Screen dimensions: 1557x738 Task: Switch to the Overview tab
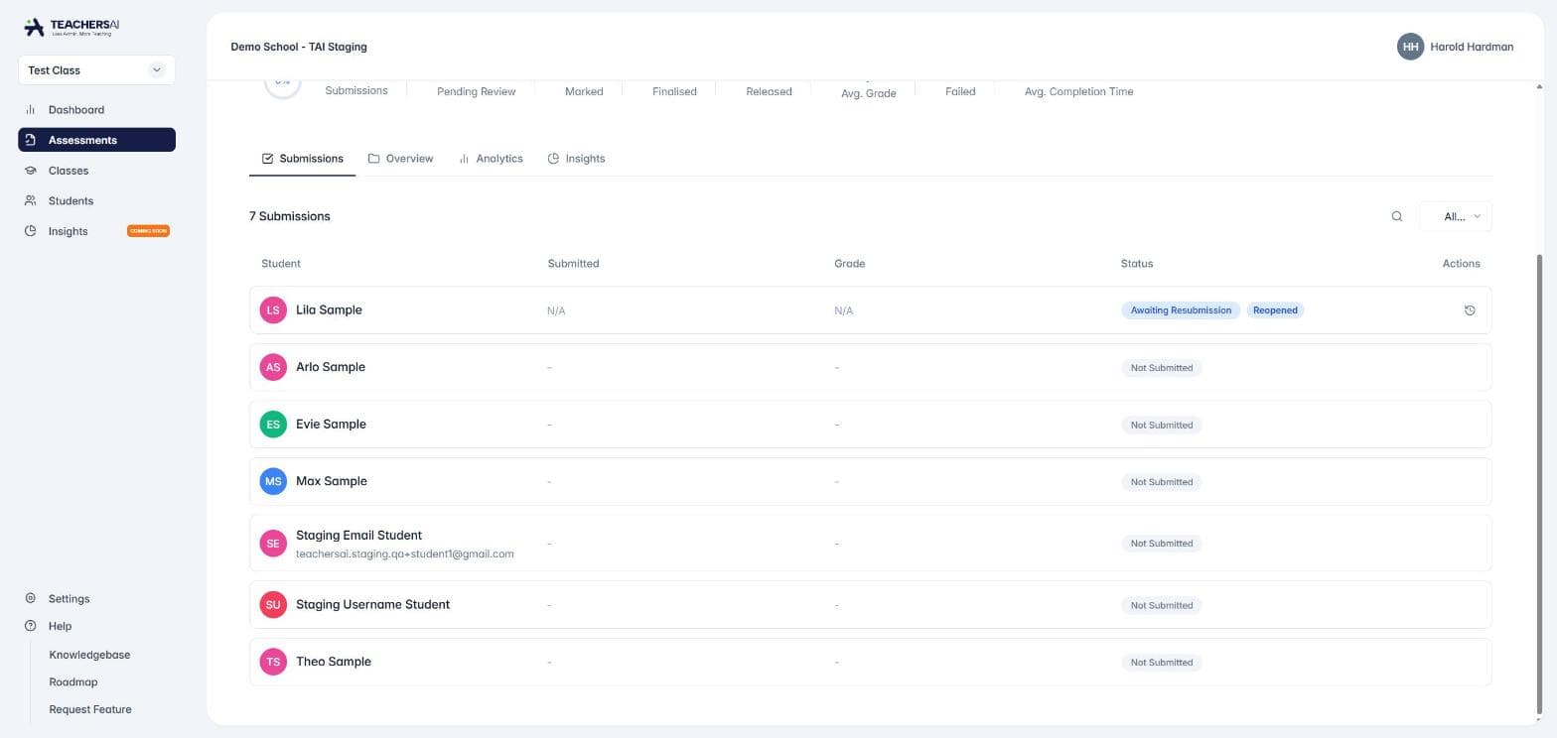point(400,159)
